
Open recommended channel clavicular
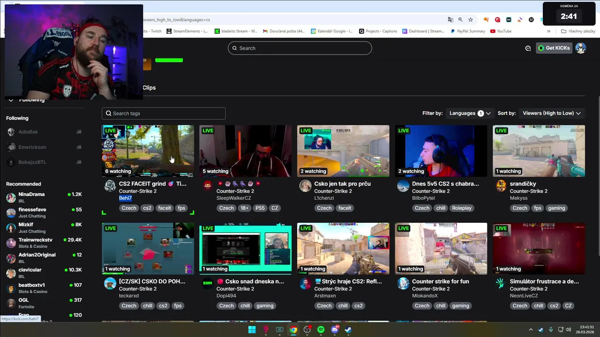coord(44,273)
